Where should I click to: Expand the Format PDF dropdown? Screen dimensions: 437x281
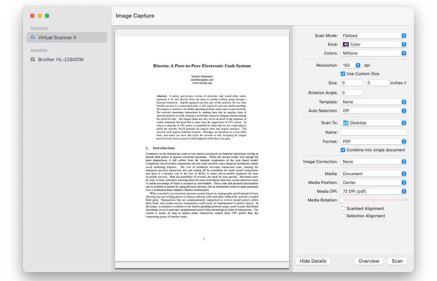[373, 141]
